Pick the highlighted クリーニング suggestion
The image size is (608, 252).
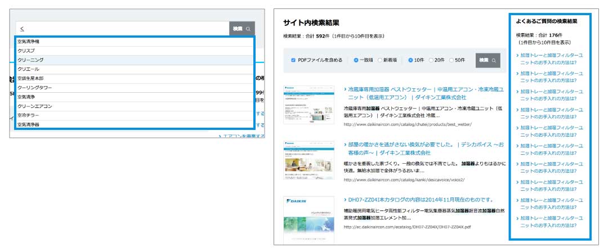click(x=135, y=60)
